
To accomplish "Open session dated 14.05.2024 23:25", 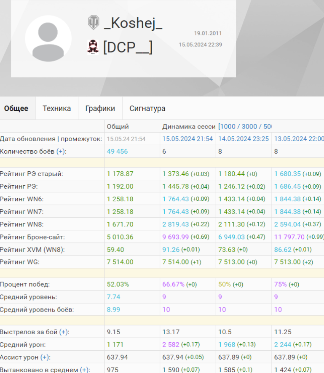I will coord(244,139).
